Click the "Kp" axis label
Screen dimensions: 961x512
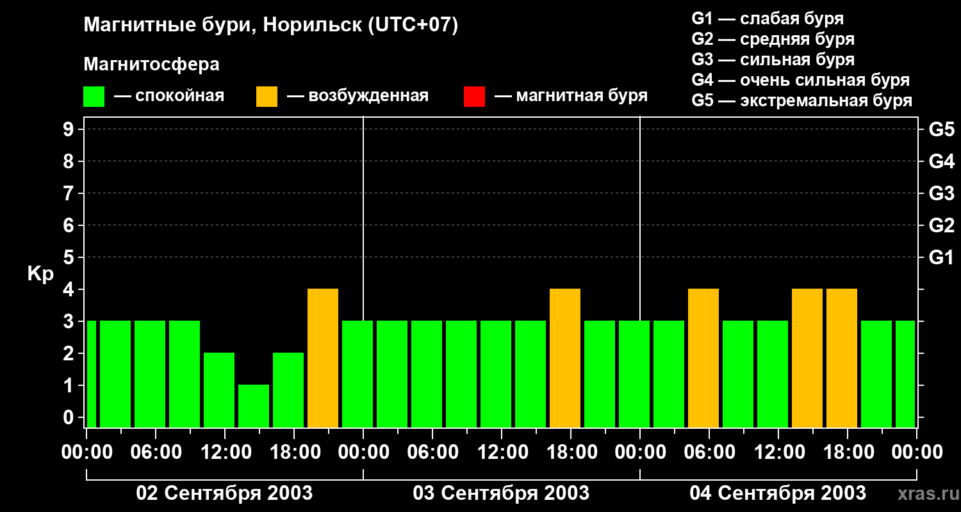pyautogui.click(x=40, y=274)
